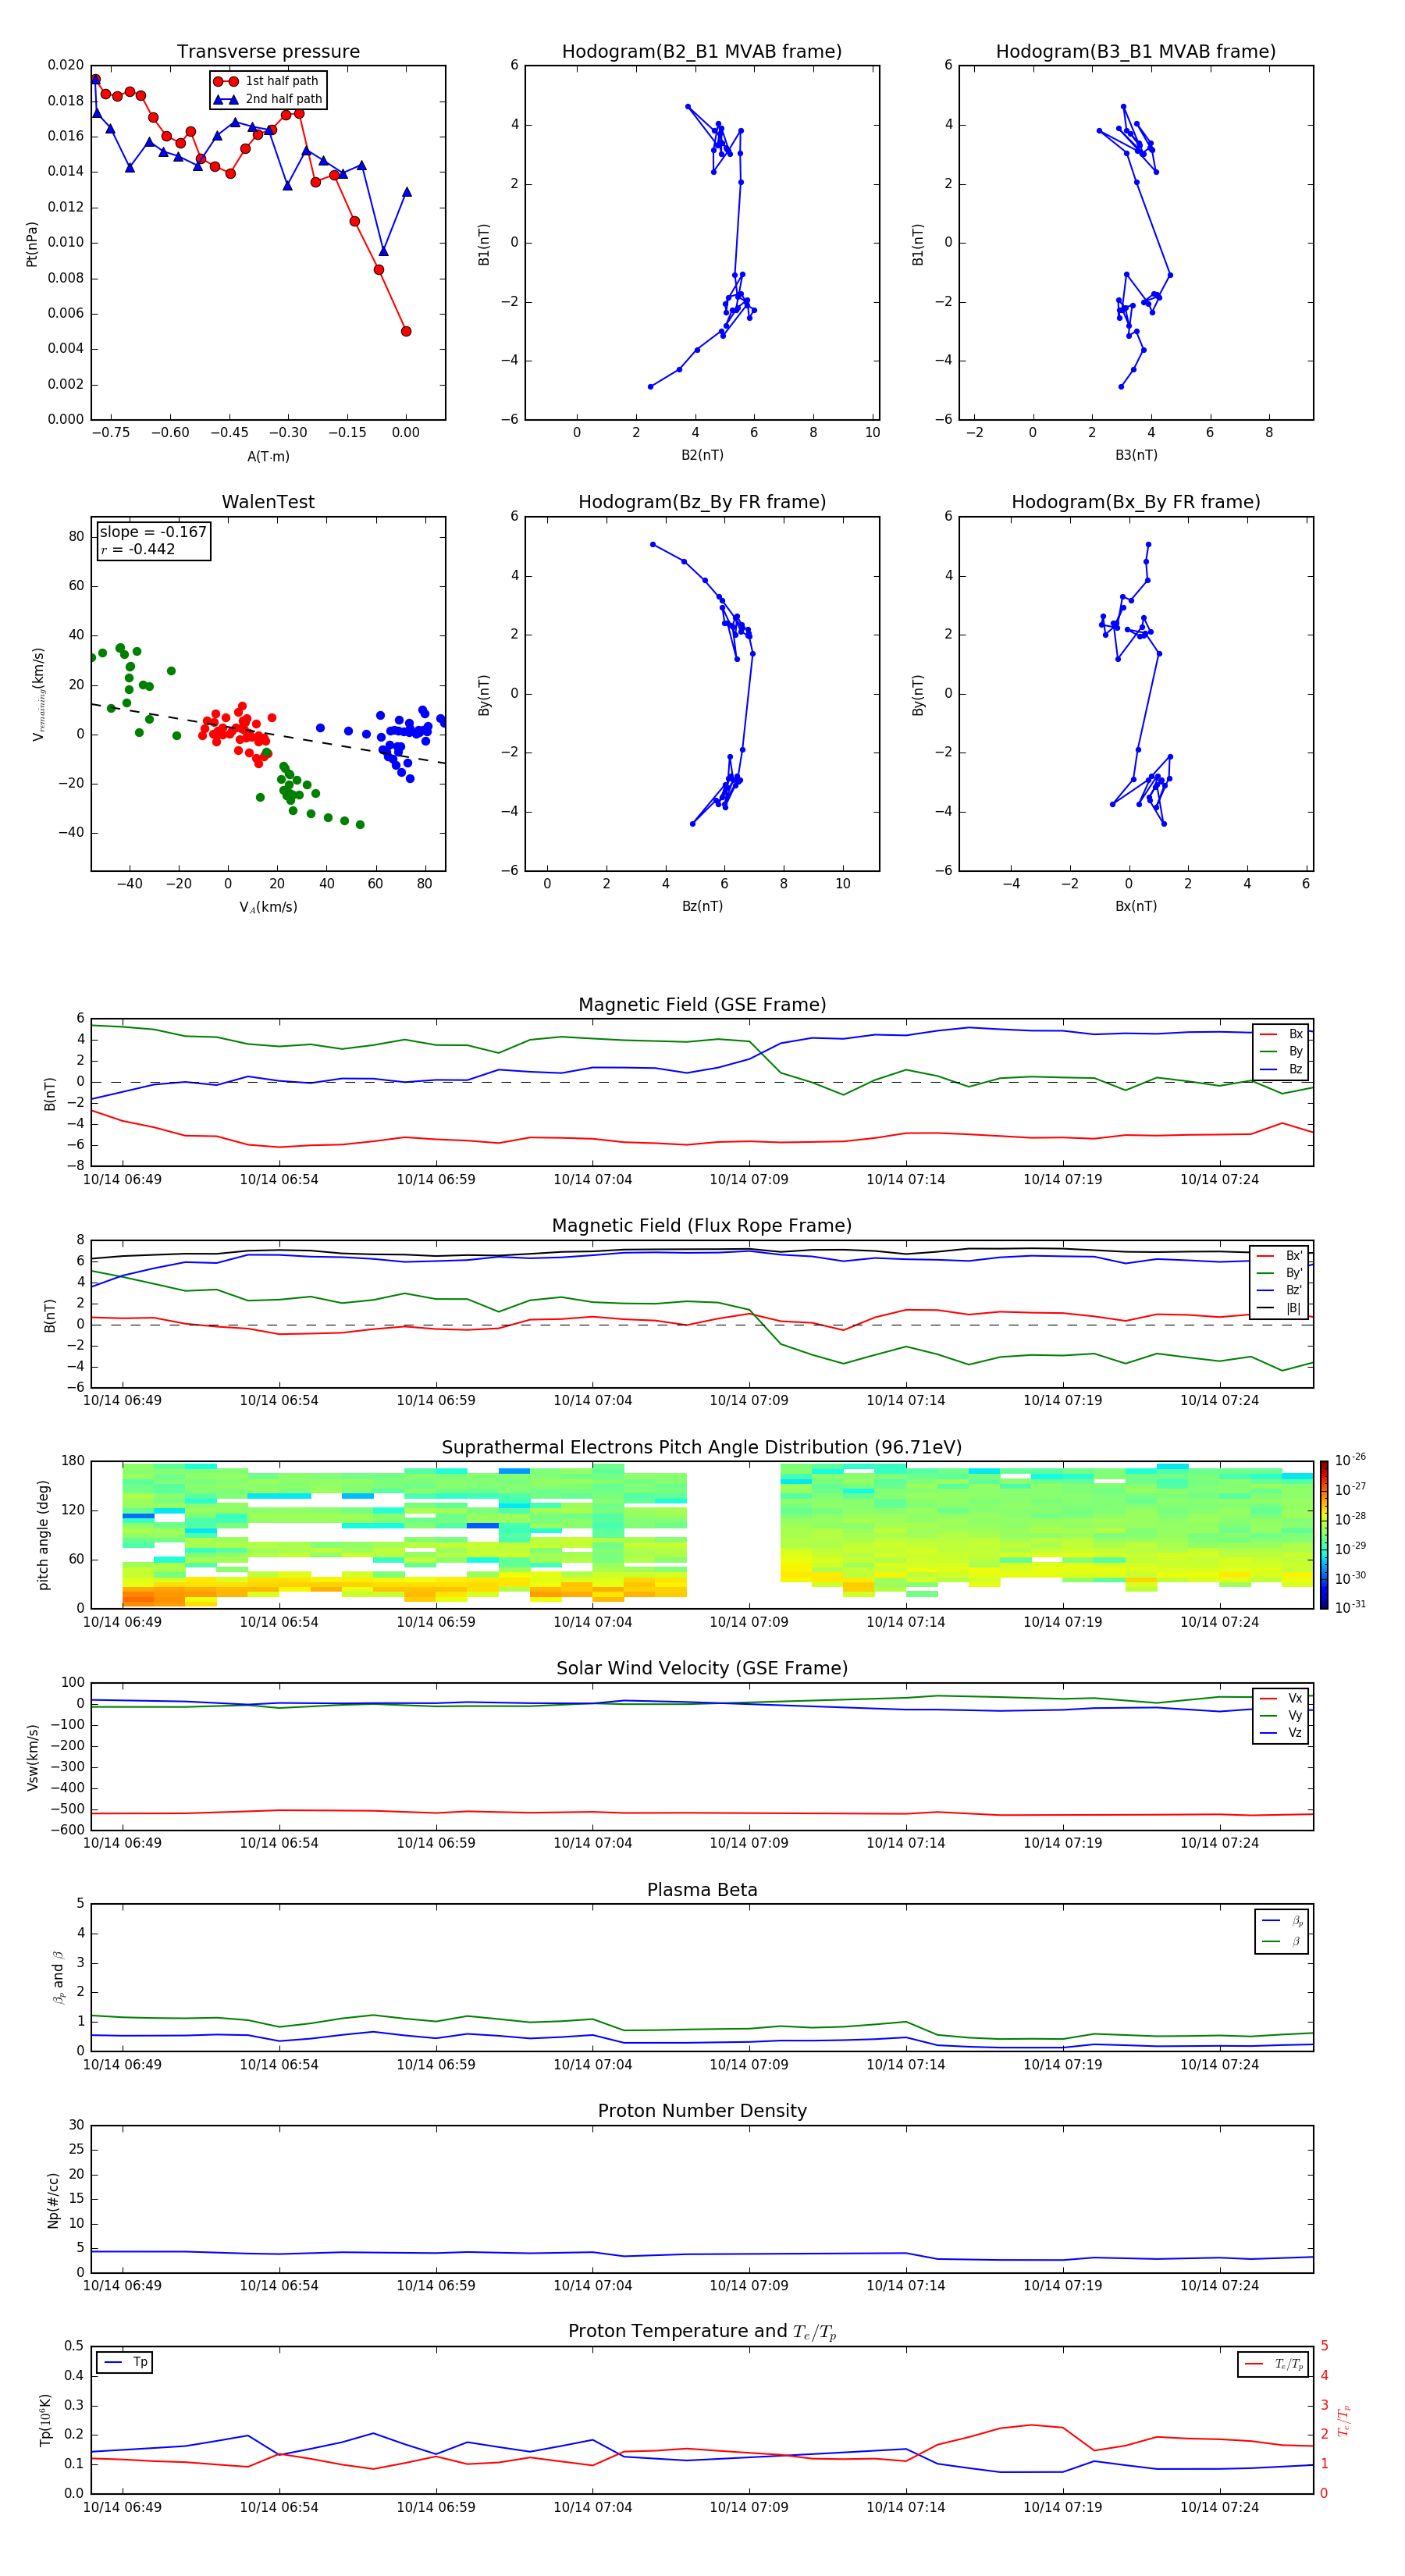Click the 'A(T·m)' x-axis label
The height and width of the screenshot is (2576, 1405).
[x=268, y=456]
